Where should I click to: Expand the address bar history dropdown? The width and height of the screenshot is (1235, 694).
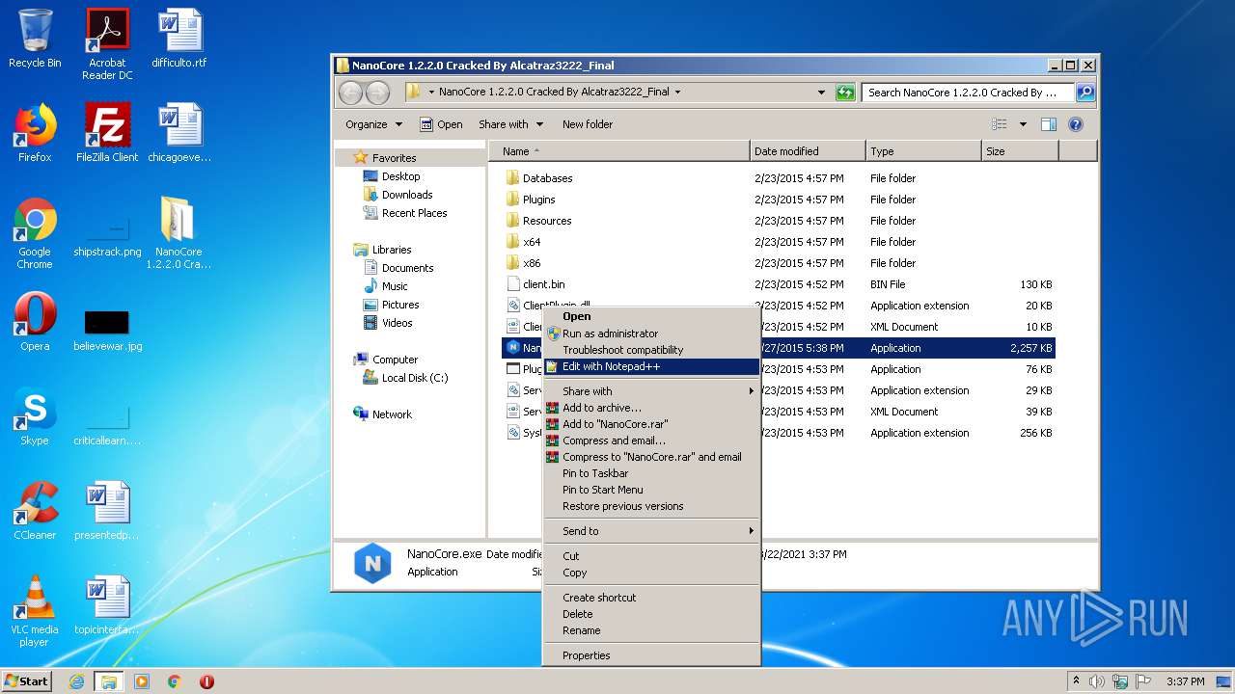point(821,93)
